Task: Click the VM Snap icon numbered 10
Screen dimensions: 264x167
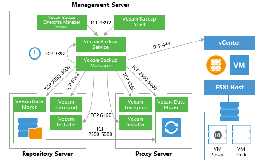Action: pos(217,135)
